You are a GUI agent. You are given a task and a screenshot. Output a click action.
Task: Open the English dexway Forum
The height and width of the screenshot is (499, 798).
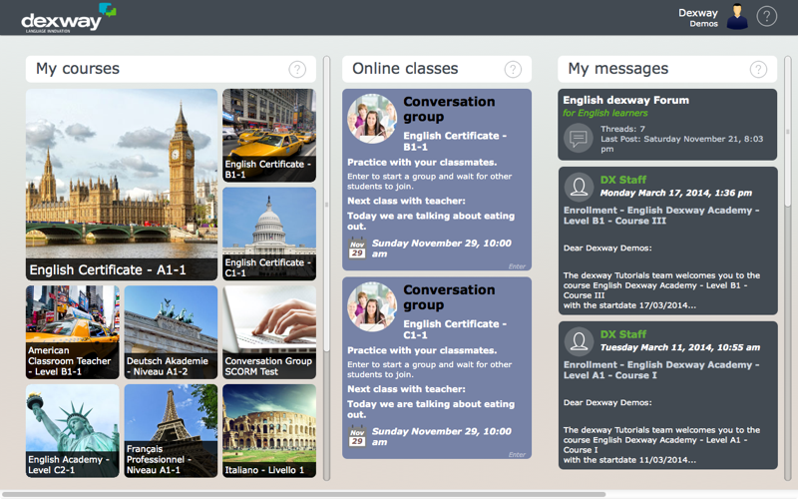click(667, 125)
